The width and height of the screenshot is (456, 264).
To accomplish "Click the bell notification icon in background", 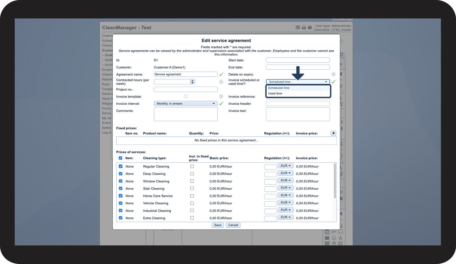I will (x=334, y=238).
